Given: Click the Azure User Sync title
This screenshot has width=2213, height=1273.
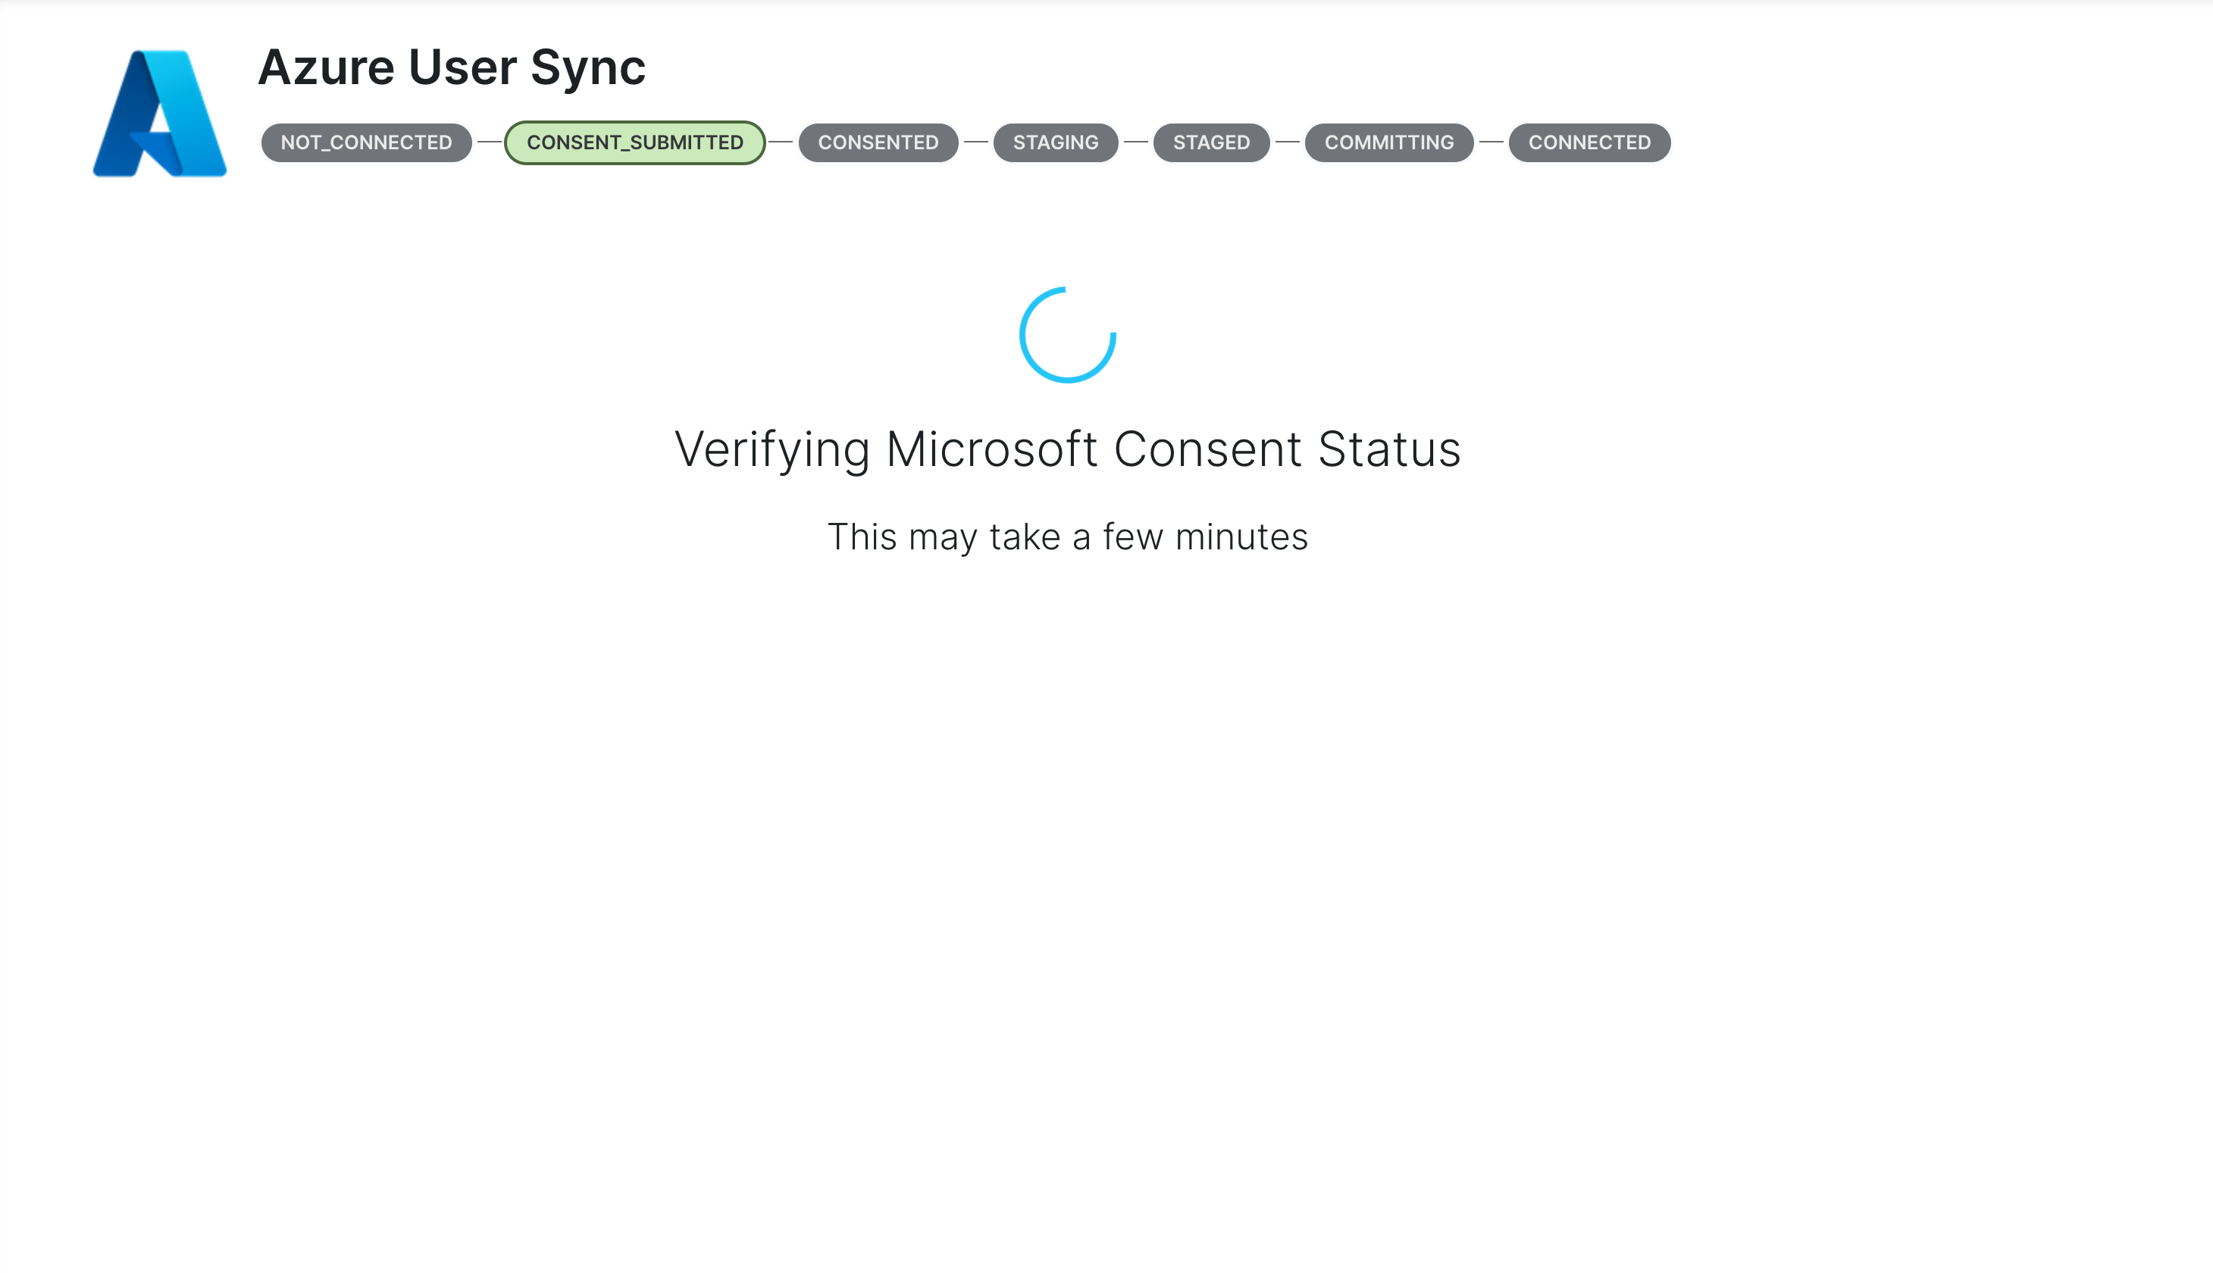Looking at the screenshot, I should click(x=451, y=67).
